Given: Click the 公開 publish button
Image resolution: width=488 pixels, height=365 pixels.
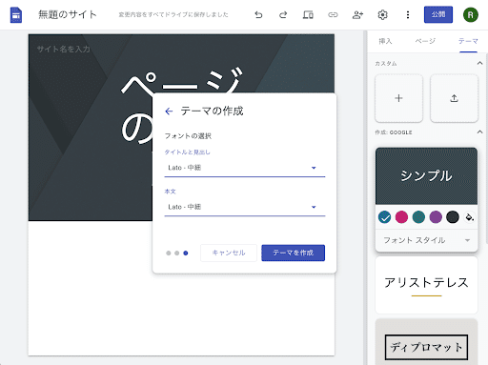Looking at the screenshot, I should point(438,14).
